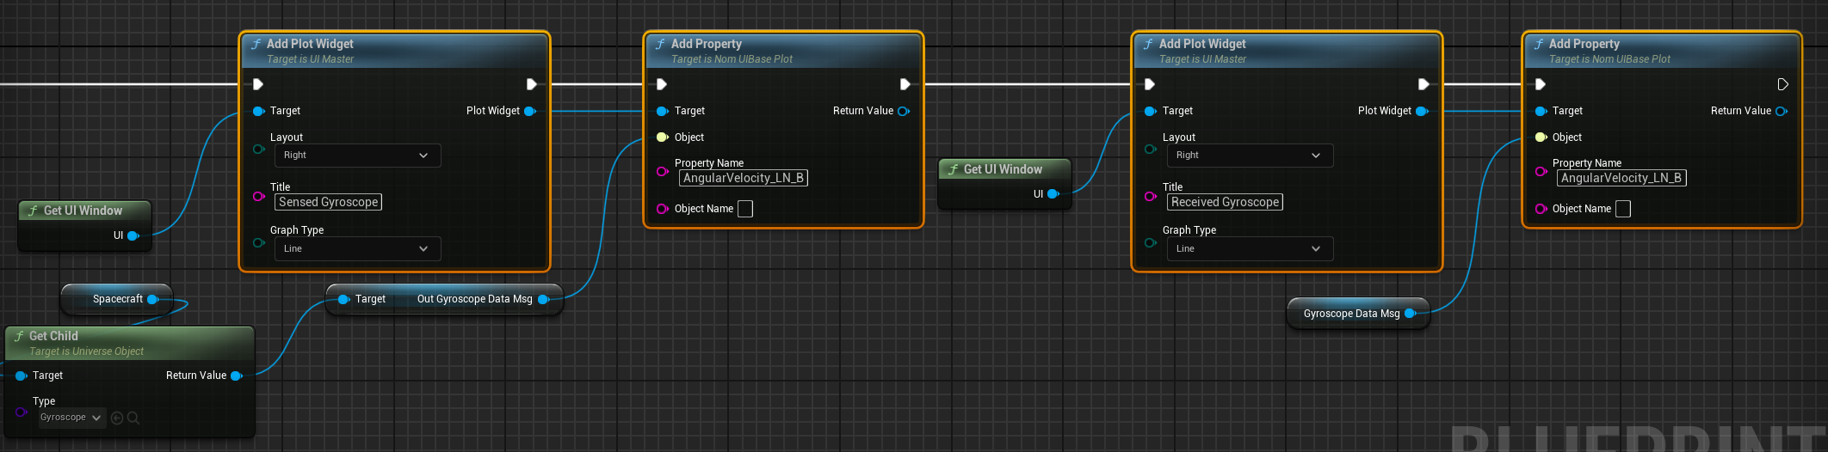Expand the Gyroscope Type dropdown in Get Child
This screenshot has height=452, width=1828.
pyautogui.click(x=71, y=418)
